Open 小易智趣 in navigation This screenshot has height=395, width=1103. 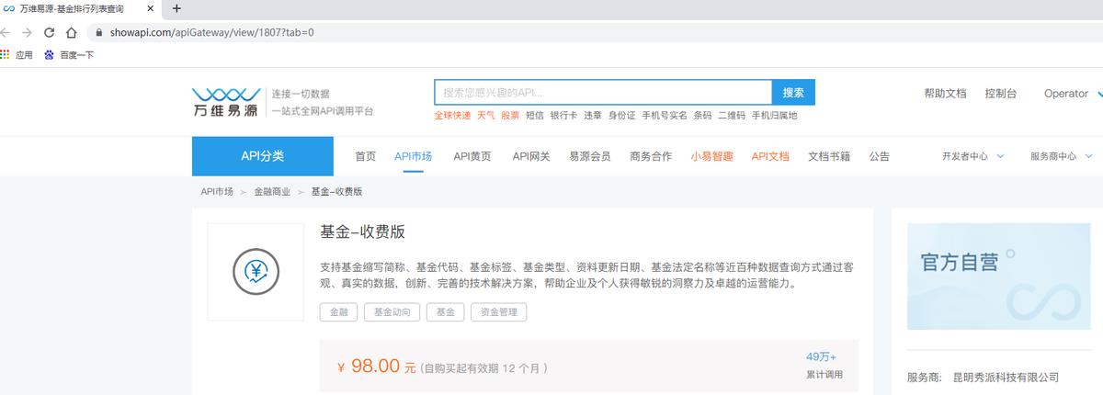(x=711, y=157)
